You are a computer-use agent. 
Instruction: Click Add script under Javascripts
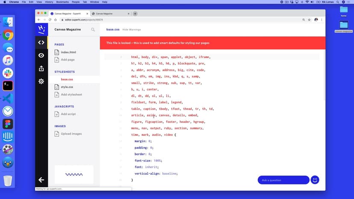coord(68,114)
